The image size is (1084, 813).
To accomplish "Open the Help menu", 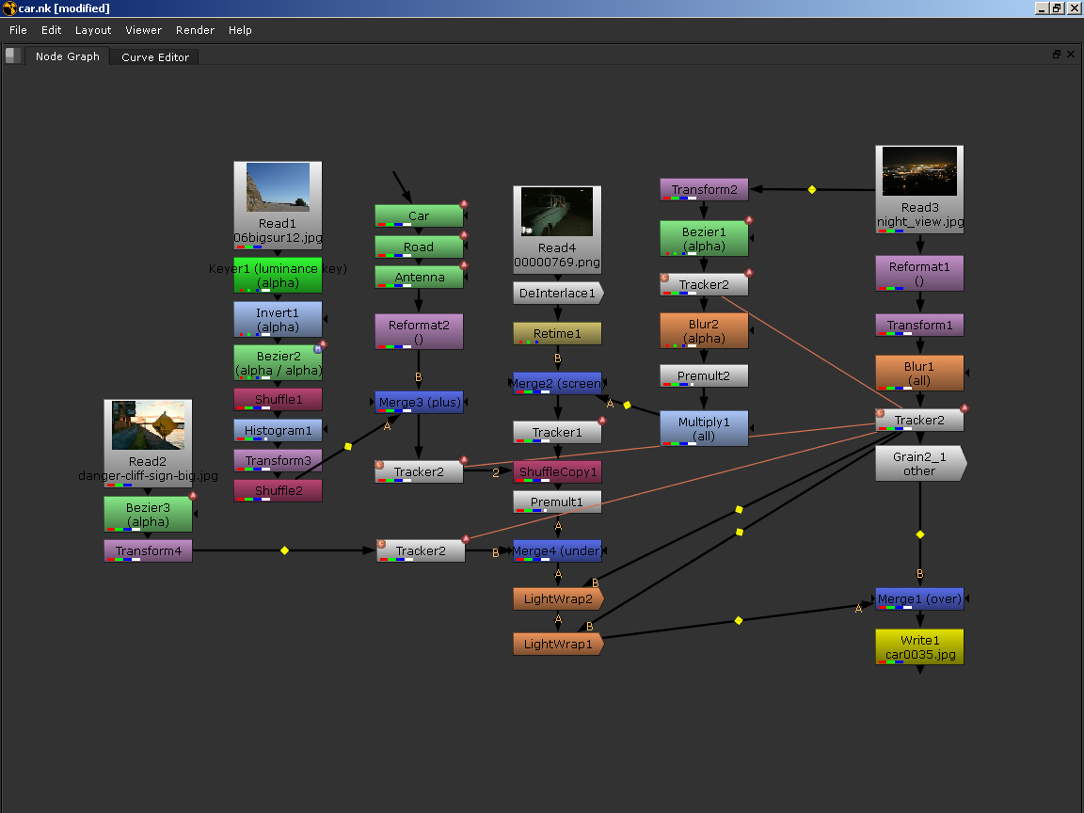I will point(241,30).
